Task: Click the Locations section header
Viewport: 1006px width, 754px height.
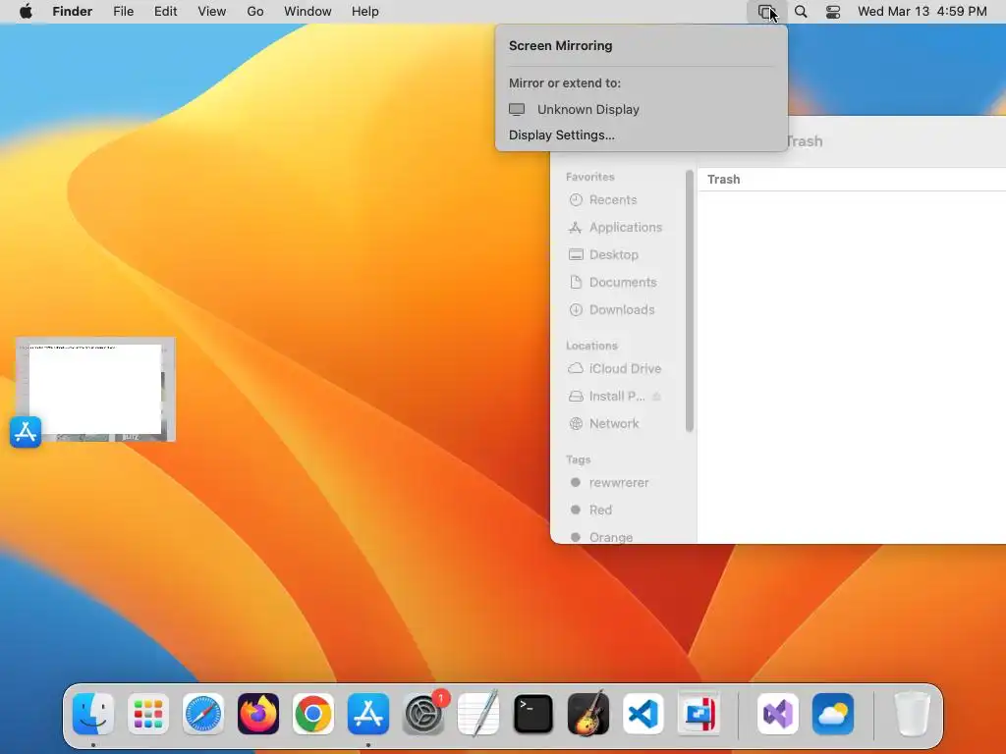Action: click(x=591, y=347)
